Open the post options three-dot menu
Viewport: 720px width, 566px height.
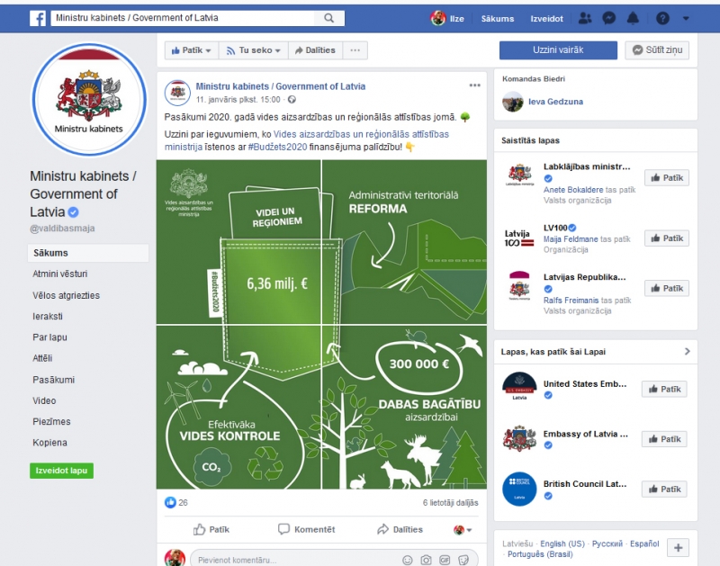(x=475, y=85)
